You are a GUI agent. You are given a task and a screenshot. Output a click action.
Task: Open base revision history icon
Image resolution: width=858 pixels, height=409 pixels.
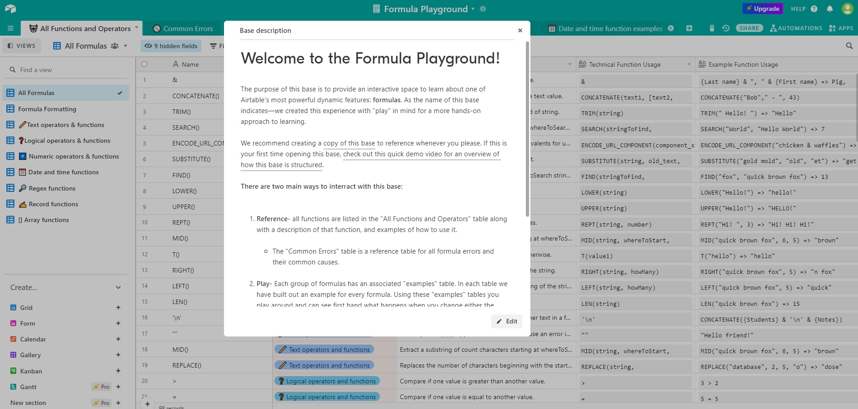[x=726, y=28]
